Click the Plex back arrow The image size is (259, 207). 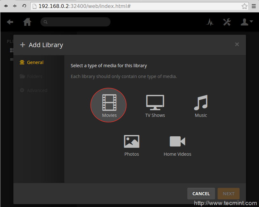pos(10,22)
